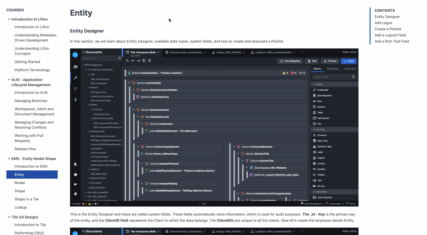Jump to Add a Logical Field section
427x235 pixels.
pyautogui.click(x=390, y=35)
